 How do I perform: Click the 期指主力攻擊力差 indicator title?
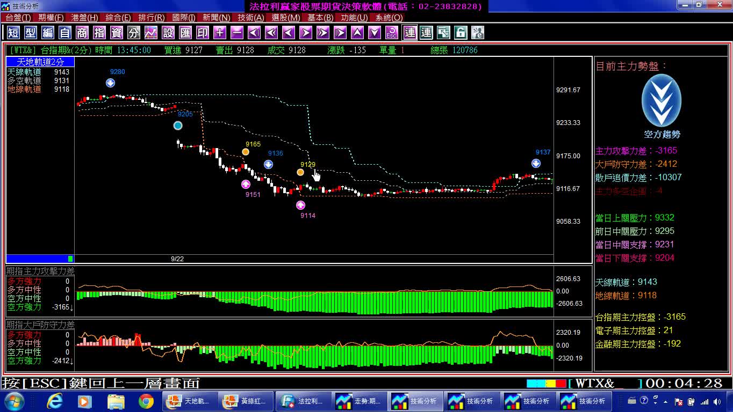click(40, 271)
